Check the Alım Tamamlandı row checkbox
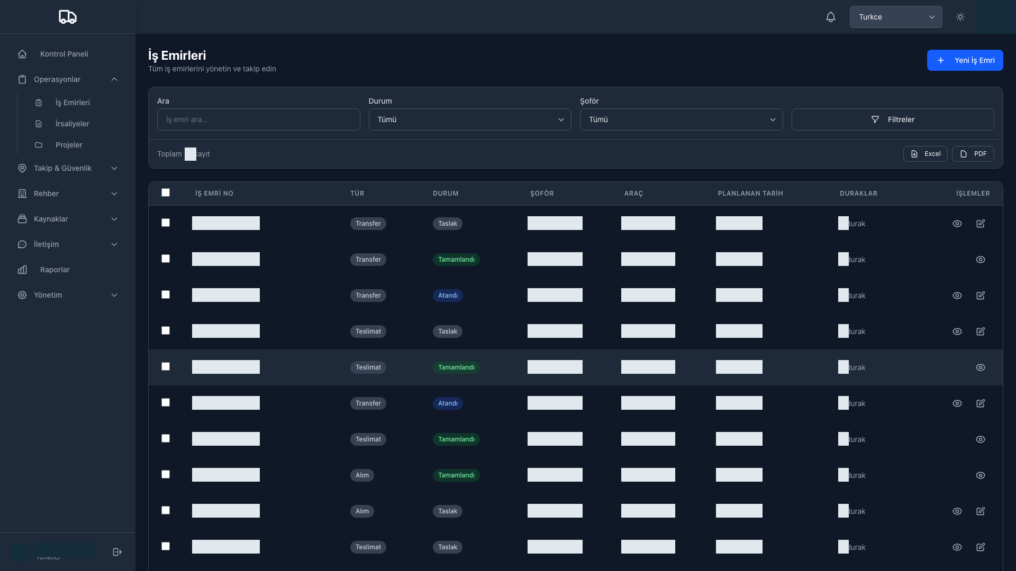Image resolution: width=1016 pixels, height=571 pixels. [166, 474]
